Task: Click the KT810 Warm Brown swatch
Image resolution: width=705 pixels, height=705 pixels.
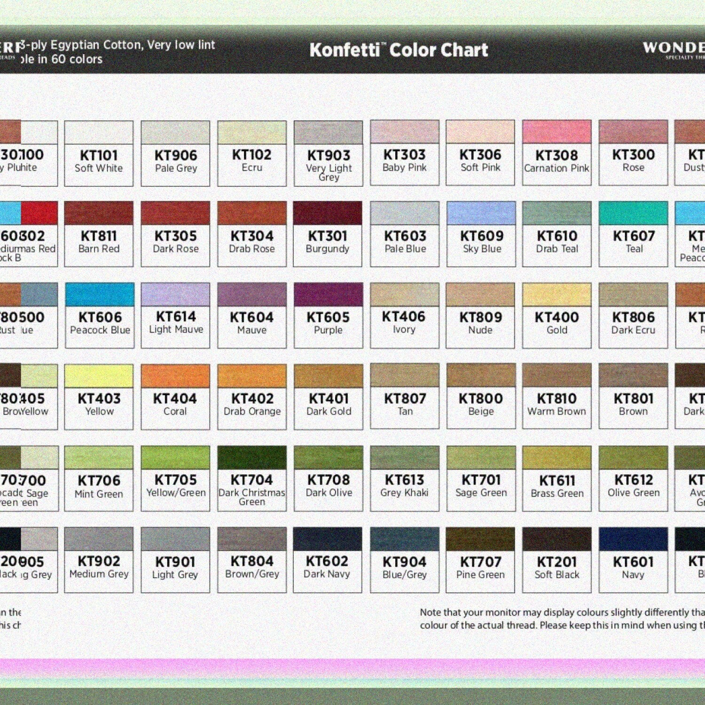Action: pos(556,376)
